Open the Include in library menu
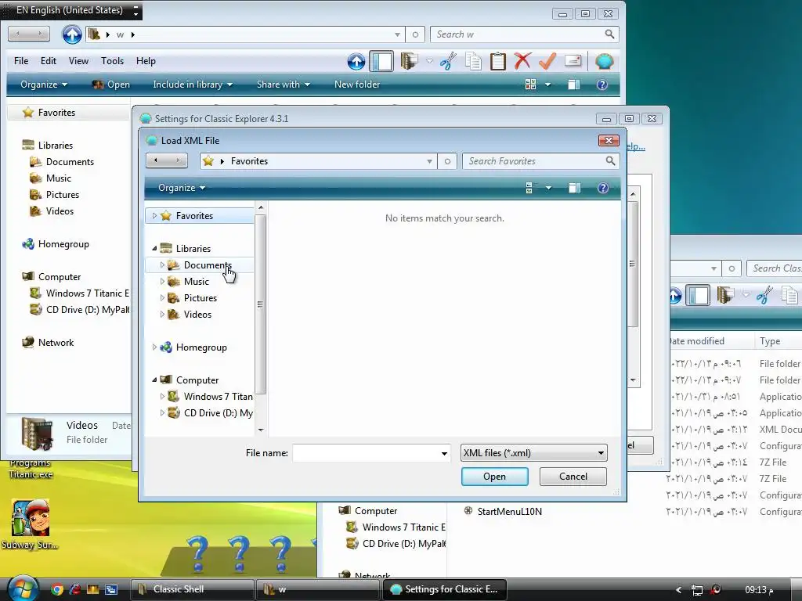 (193, 85)
